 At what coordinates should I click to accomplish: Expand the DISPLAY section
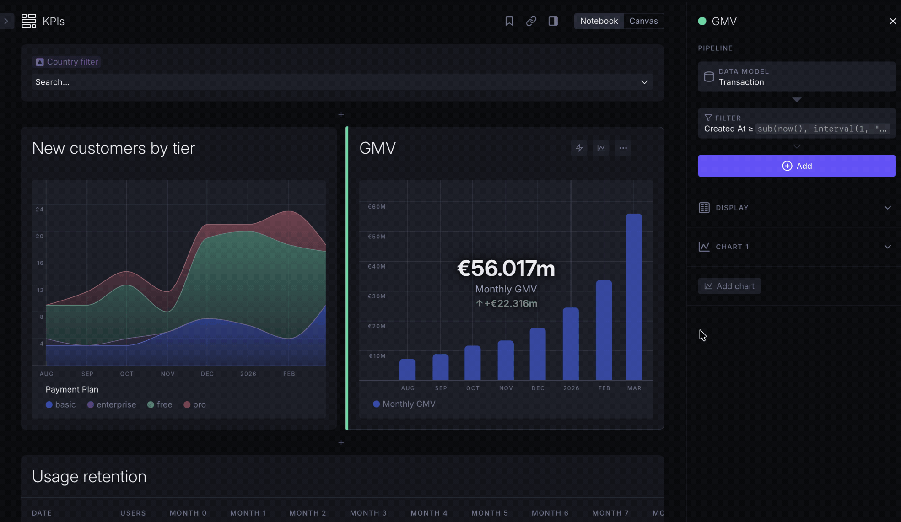(796, 208)
